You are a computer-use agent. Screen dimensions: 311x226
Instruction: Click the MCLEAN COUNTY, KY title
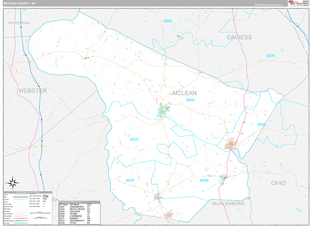[x=20, y=4]
